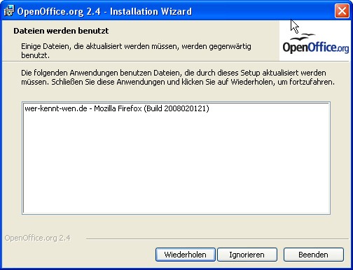Click the seagulls drawn above the logo

click(303, 37)
